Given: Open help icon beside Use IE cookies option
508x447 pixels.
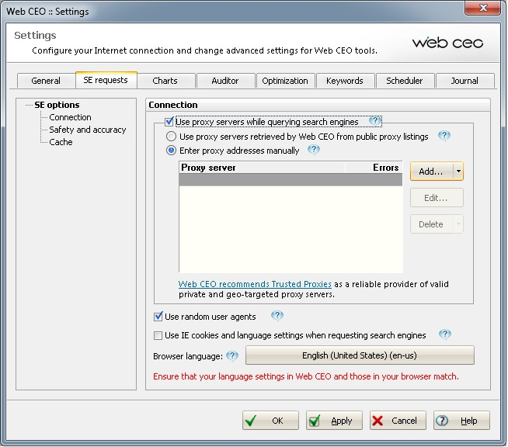Looking at the screenshot, I should [445, 334].
